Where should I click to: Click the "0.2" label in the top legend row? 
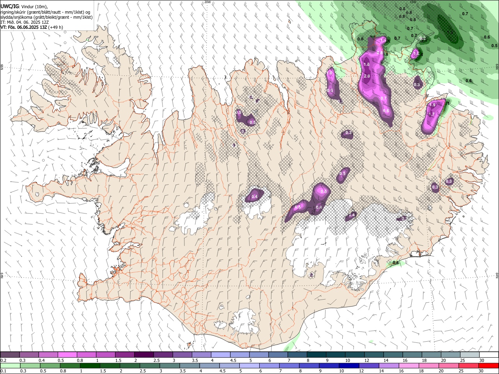[x=4, y=360]
